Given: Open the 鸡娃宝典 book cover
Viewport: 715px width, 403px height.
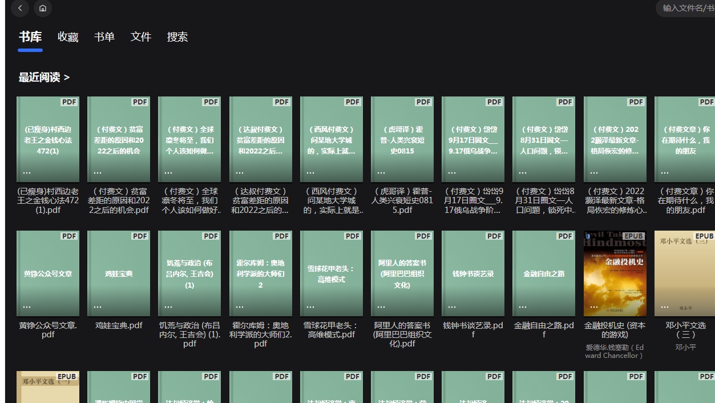Looking at the screenshot, I should [x=119, y=273].
